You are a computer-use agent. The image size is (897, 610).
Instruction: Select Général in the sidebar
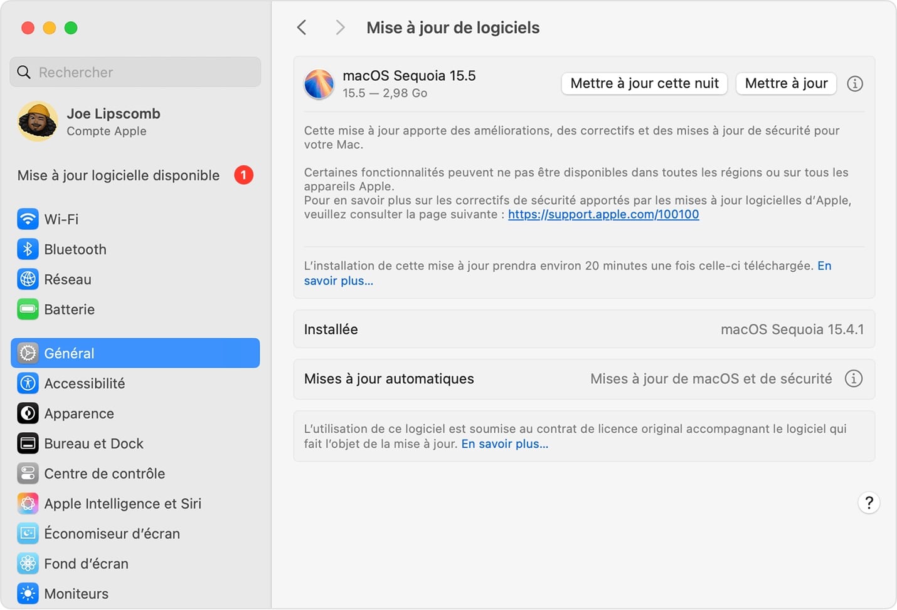point(135,353)
